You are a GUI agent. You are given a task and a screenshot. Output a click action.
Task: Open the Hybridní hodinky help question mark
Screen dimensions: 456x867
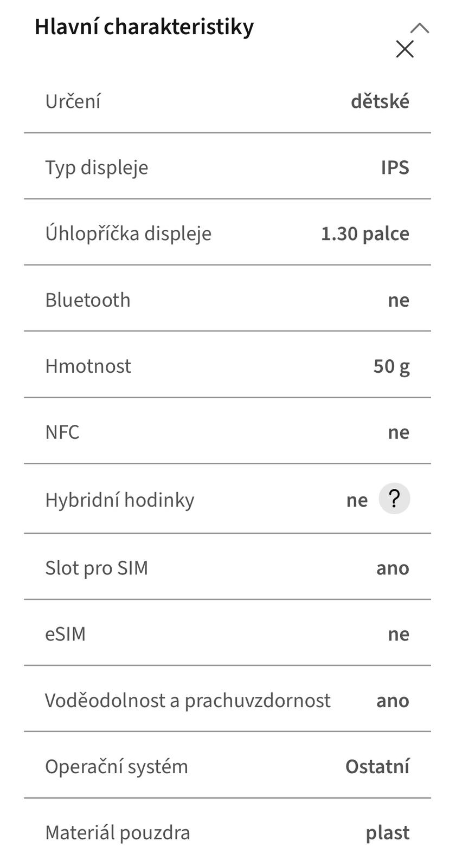pyautogui.click(x=394, y=499)
